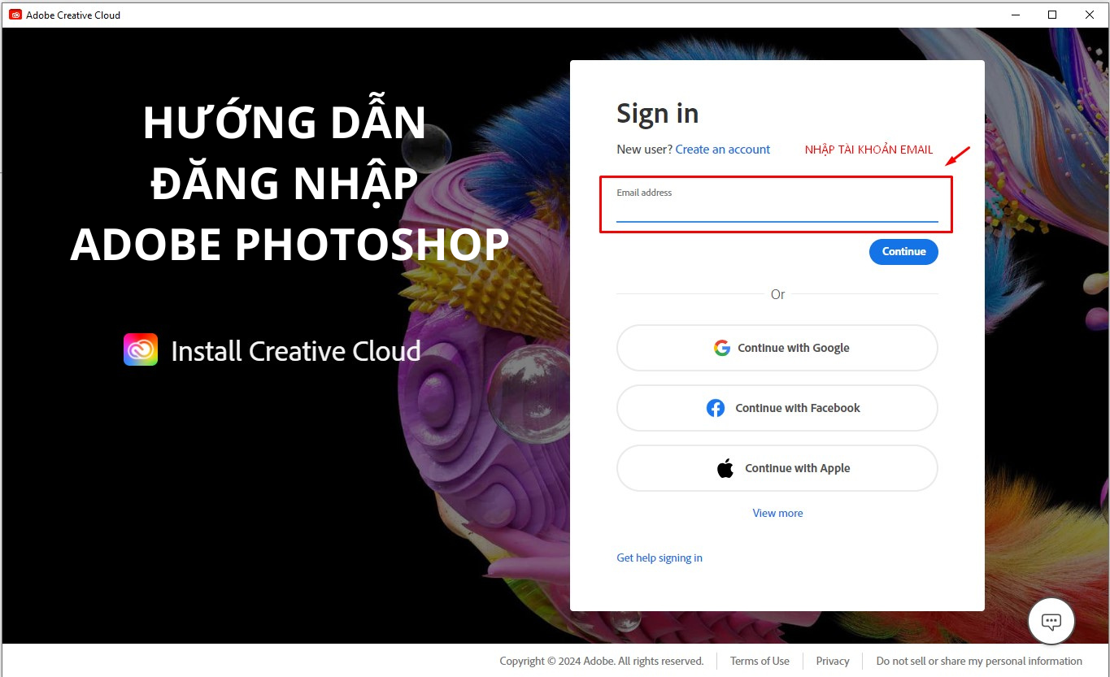Focus the Email address field
1110x677 pixels.
(777, 211)
